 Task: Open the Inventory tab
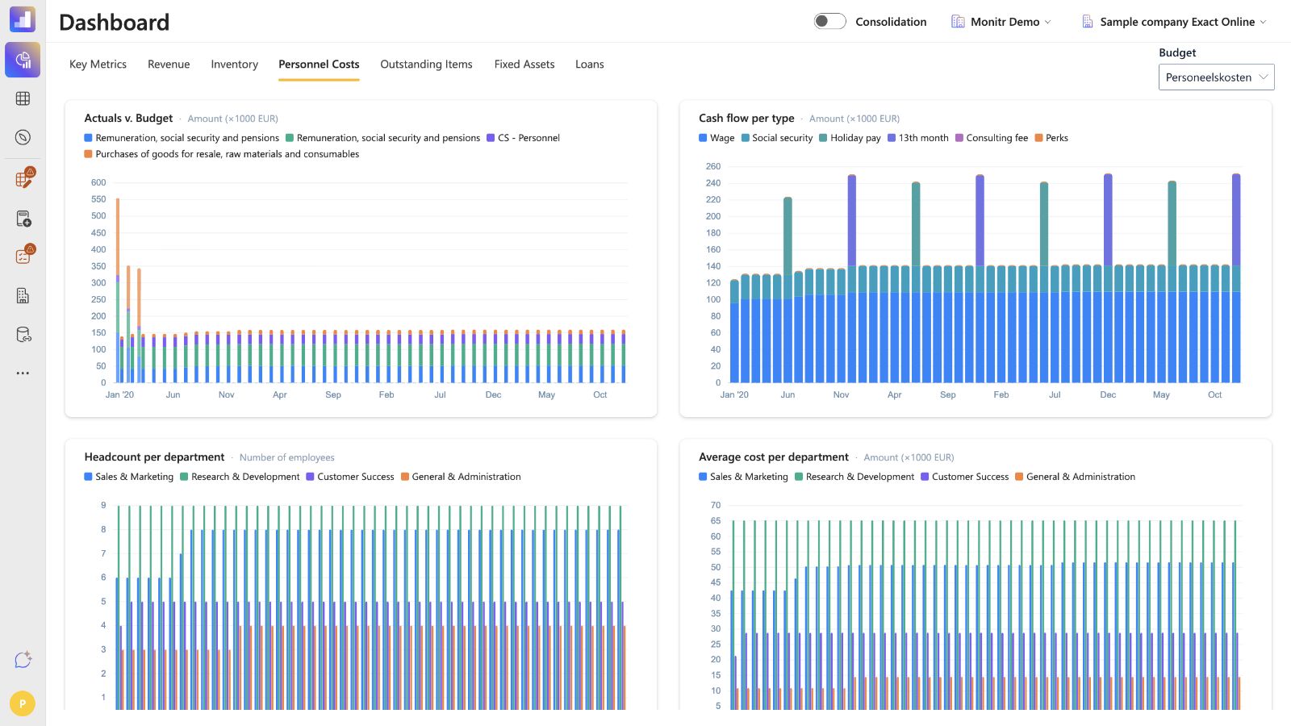pyautogui.click(x=234, y=65)
